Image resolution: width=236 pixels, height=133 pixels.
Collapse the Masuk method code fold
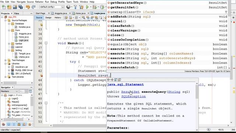46,43
